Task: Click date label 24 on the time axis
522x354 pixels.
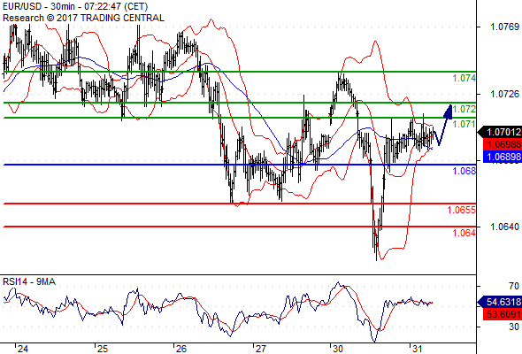Action: 23,349
